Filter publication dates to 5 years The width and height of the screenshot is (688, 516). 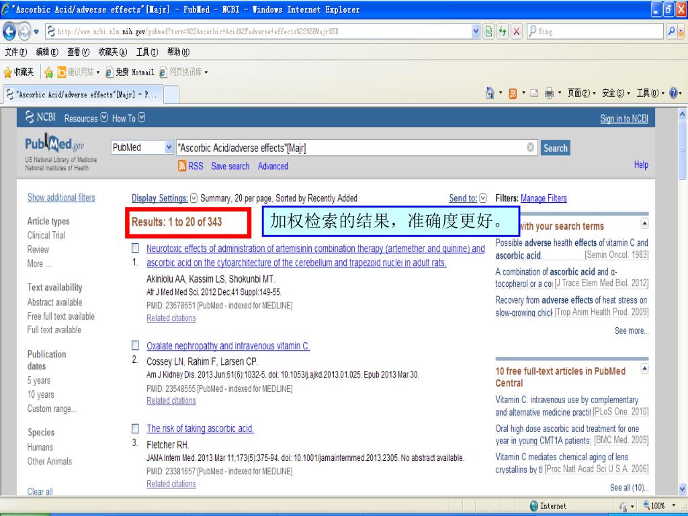38,380
